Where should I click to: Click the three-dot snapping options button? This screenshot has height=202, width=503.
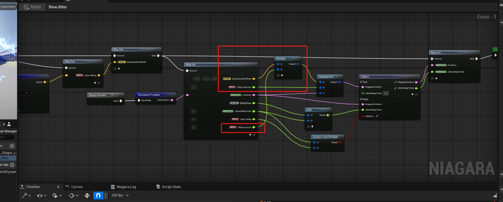click(106, 196)
